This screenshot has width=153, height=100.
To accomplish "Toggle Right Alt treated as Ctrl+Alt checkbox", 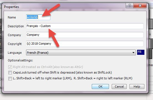I will (x=10, y=67).
